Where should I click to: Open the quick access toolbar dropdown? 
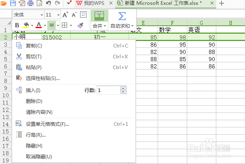69,3
